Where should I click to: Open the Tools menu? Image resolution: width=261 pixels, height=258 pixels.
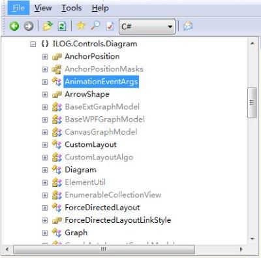pyautogui.click(x=72, y=8)
